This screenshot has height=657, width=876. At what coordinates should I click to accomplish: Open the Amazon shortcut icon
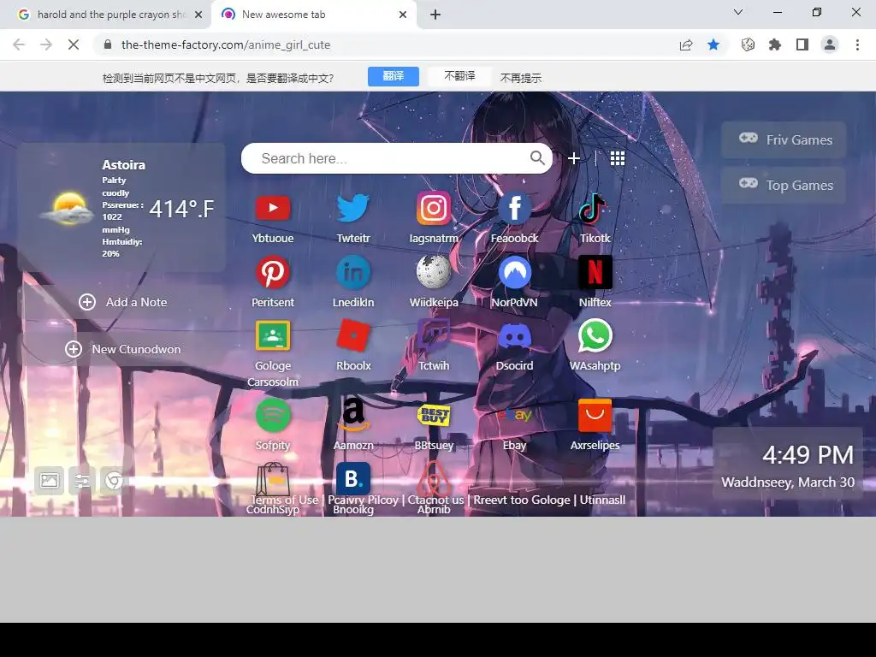pyautogui.click(x=353, y=415)
